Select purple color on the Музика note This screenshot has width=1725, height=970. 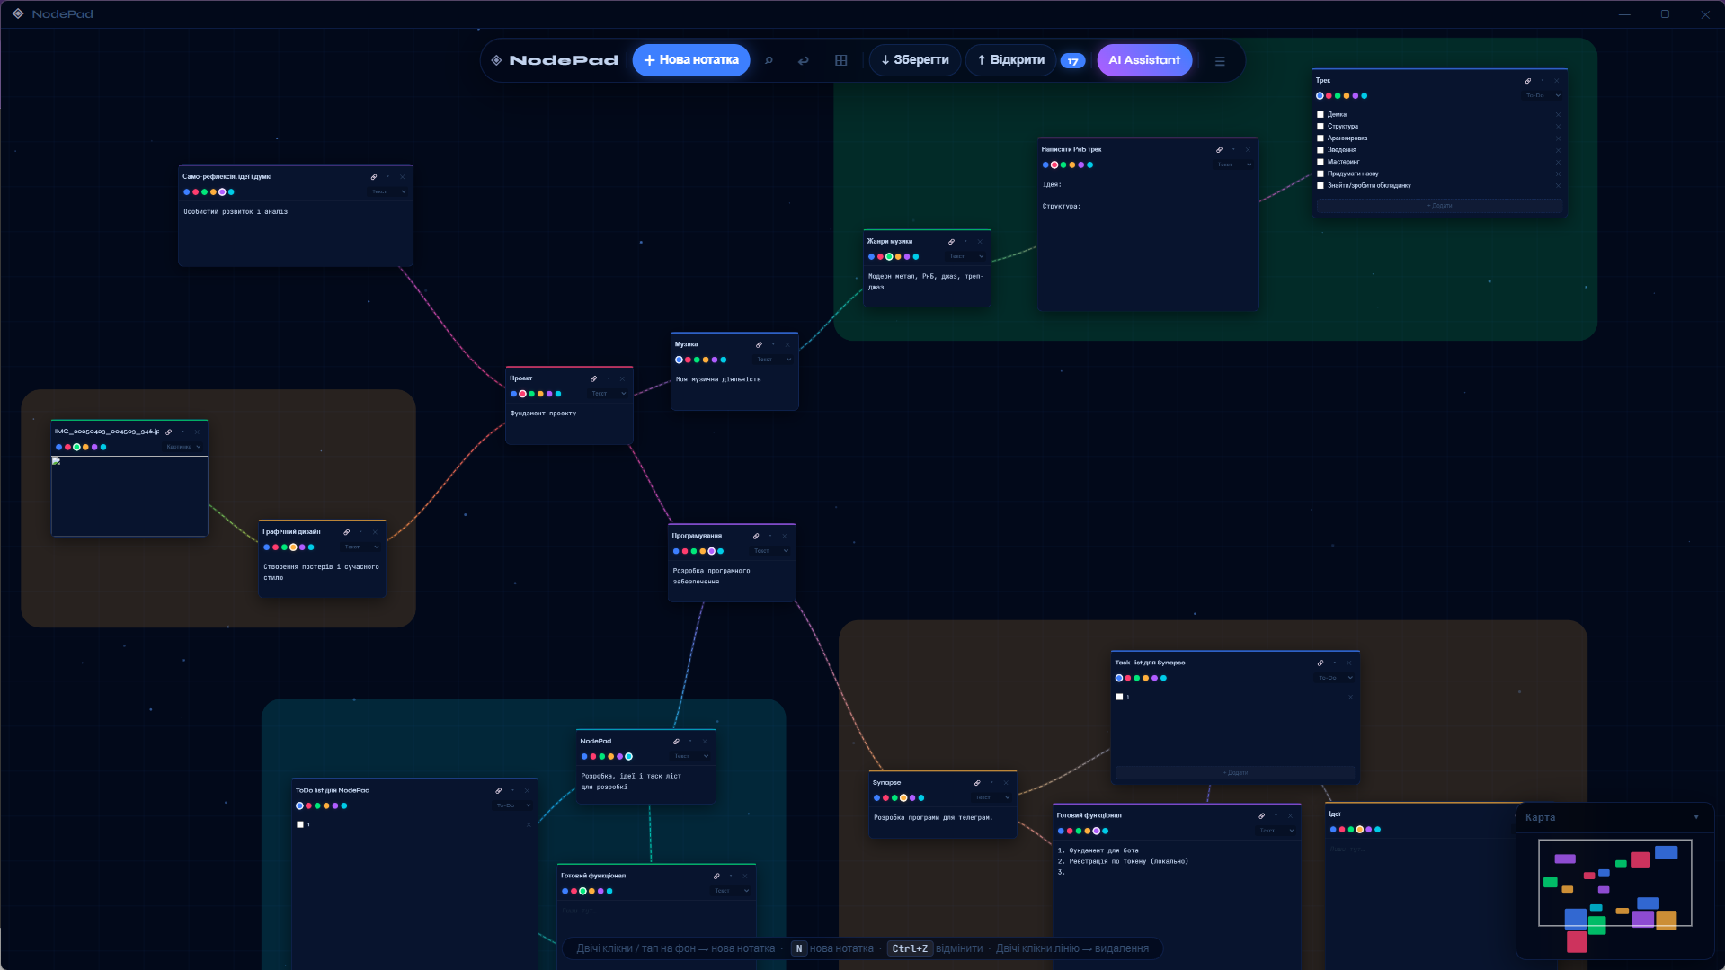[715, 360]
